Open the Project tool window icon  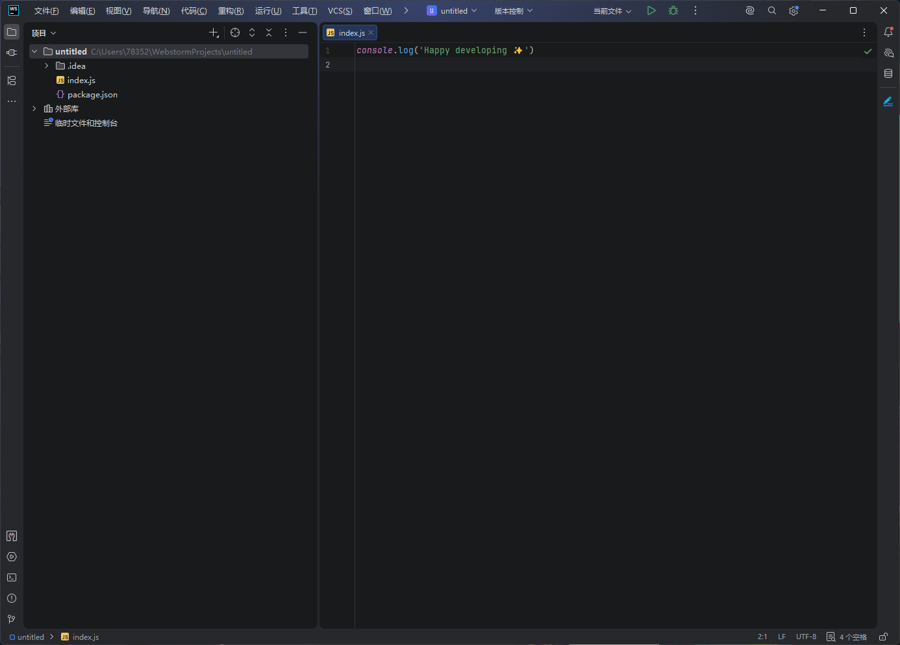pyautogui.click(x=12, y=32)
